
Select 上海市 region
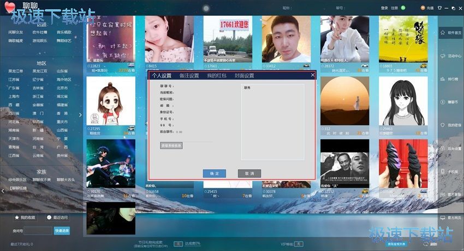coord(14,97)
